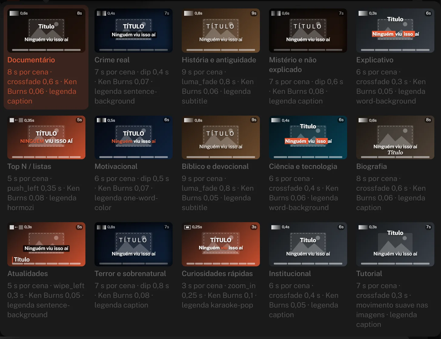The width and height of the screenshot is (441, 339).
Task: Click the "Mistério e não explicado" title
Action: (293, 65)
